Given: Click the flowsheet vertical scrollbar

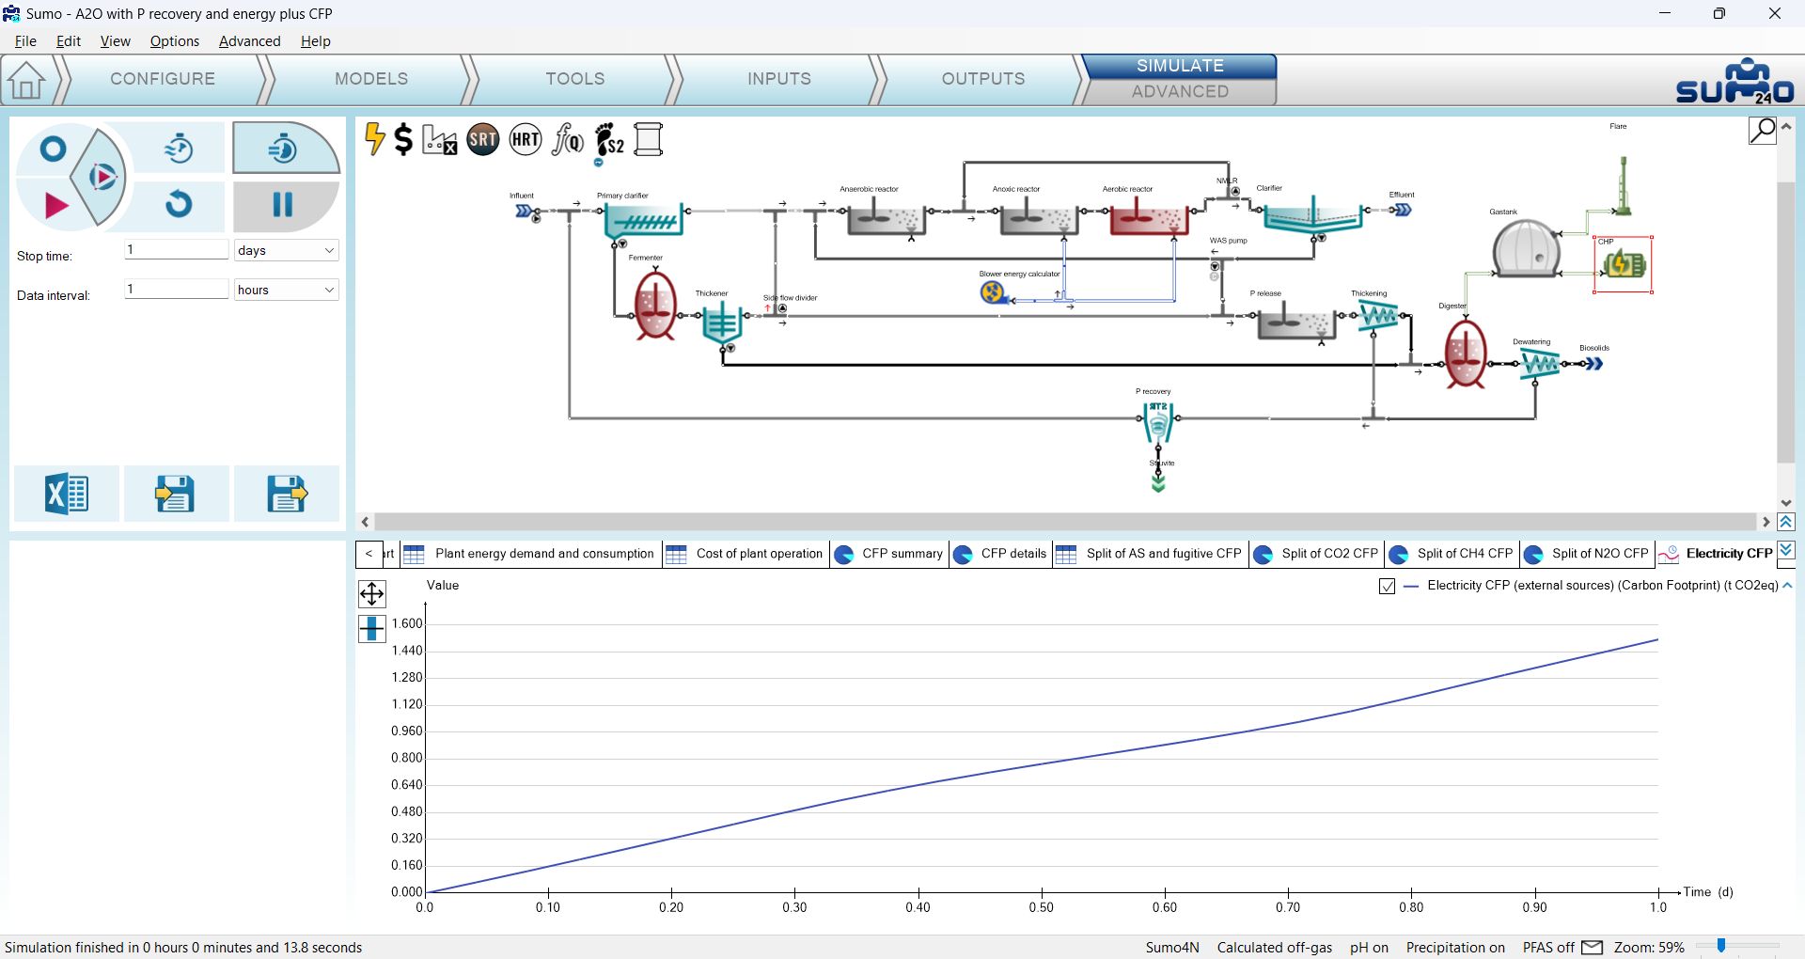Looking at the screenshot, I should pyautogui.click(x=1786, y=322).
